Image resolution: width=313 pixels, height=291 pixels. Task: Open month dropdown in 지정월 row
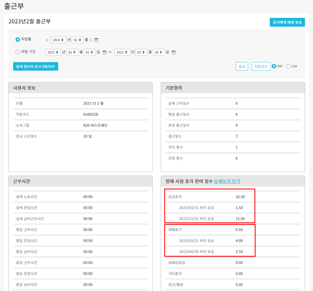(x=77, y=40)
